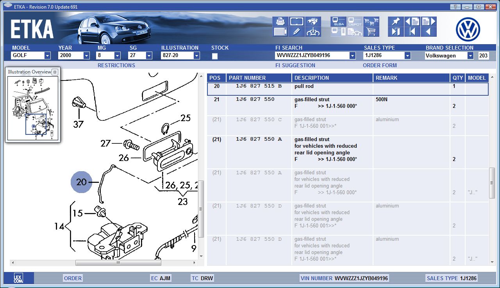Click the FI SEARCH VIN input field
Image resolution: width=500 pixels, height=288 pixels.
click(312, 55)
